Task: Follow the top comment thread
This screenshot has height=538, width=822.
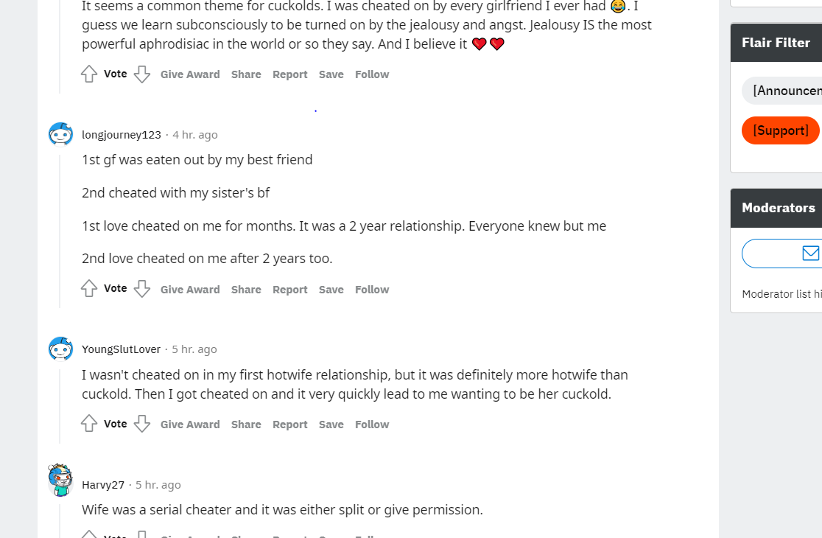Action: pos(372,74)
